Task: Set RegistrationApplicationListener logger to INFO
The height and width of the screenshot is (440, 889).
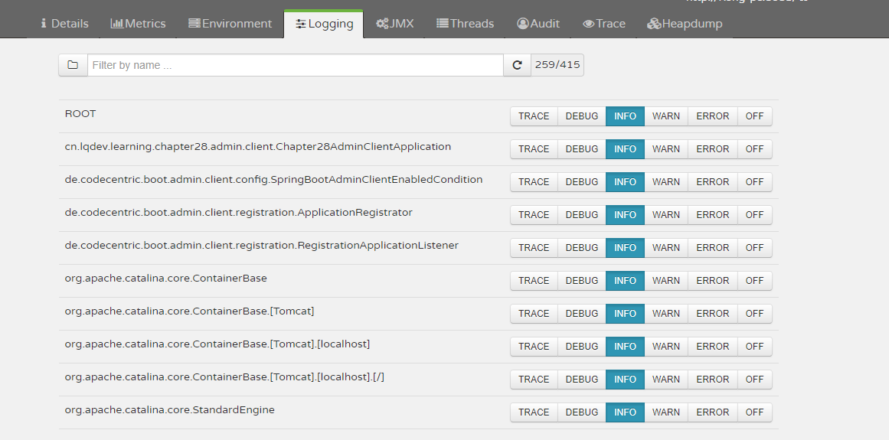Action: 625,247
